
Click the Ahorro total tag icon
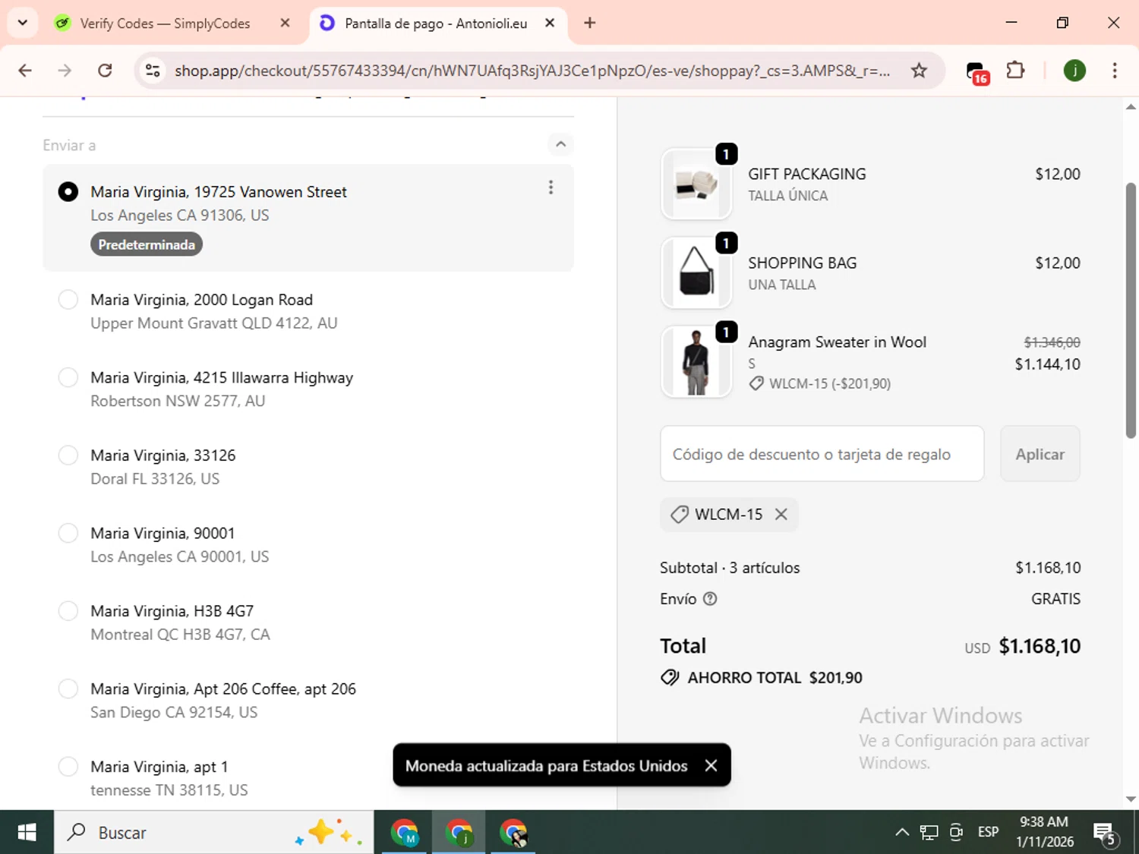point(670,677)
